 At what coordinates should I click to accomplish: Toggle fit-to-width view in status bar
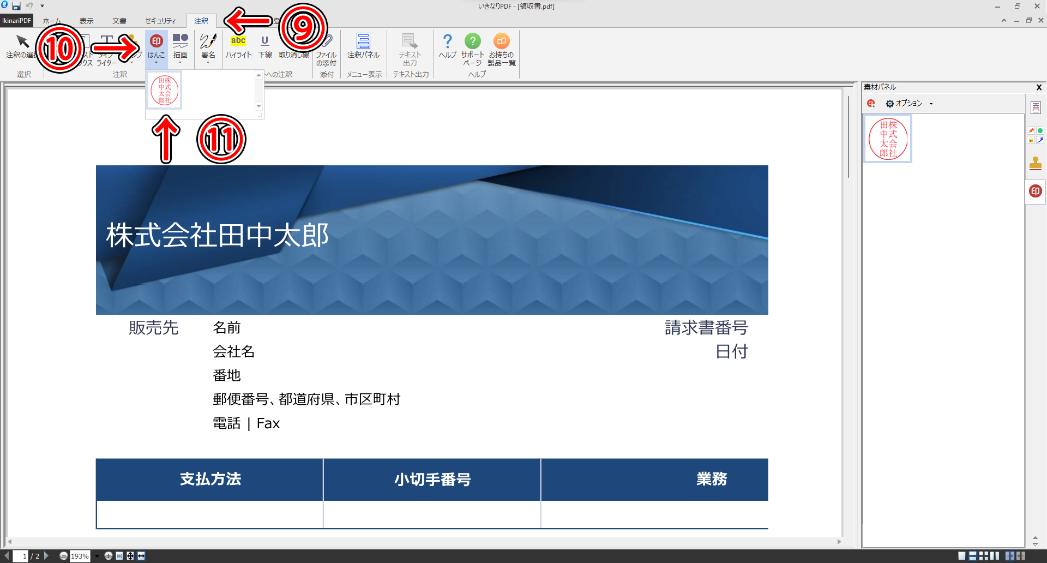click(x=141, y=556)
